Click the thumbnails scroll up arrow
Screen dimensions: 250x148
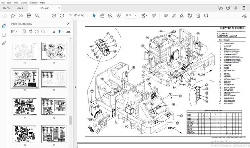tap(71, 39)
